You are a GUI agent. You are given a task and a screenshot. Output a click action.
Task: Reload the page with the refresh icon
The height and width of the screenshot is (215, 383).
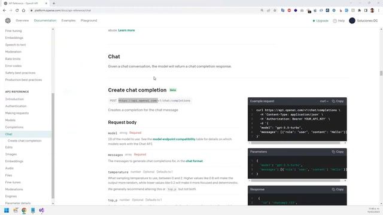click(17, 11)
